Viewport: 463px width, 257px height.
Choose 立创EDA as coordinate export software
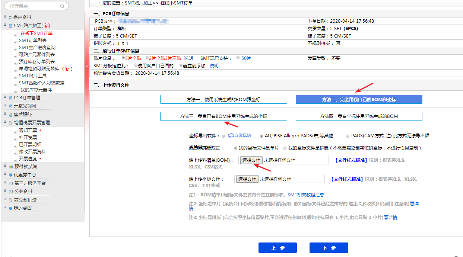pos(223,136)
